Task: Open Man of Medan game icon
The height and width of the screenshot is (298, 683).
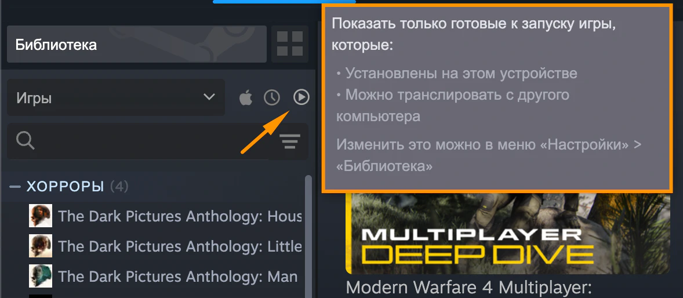Action: point(41,276)
